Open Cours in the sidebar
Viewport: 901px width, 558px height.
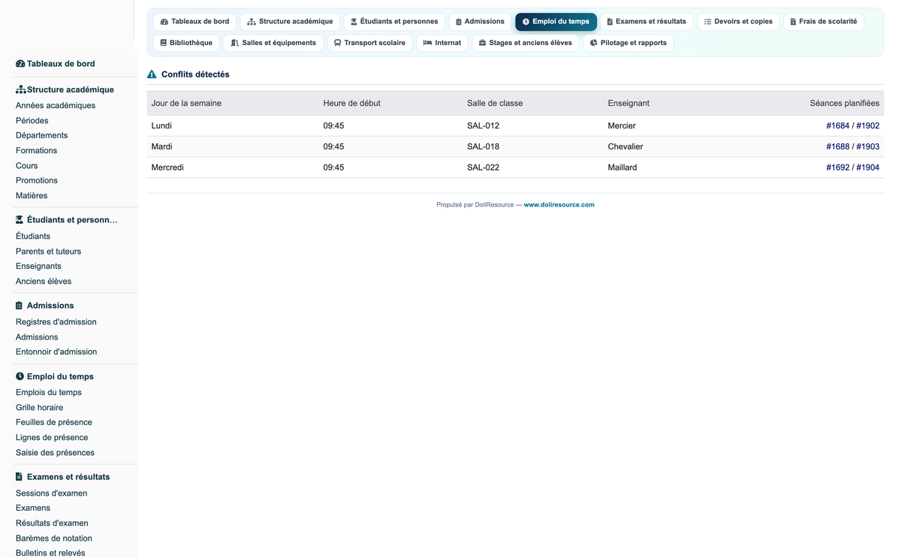27,165
